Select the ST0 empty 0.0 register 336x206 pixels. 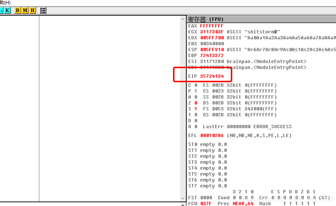[207, 144]
